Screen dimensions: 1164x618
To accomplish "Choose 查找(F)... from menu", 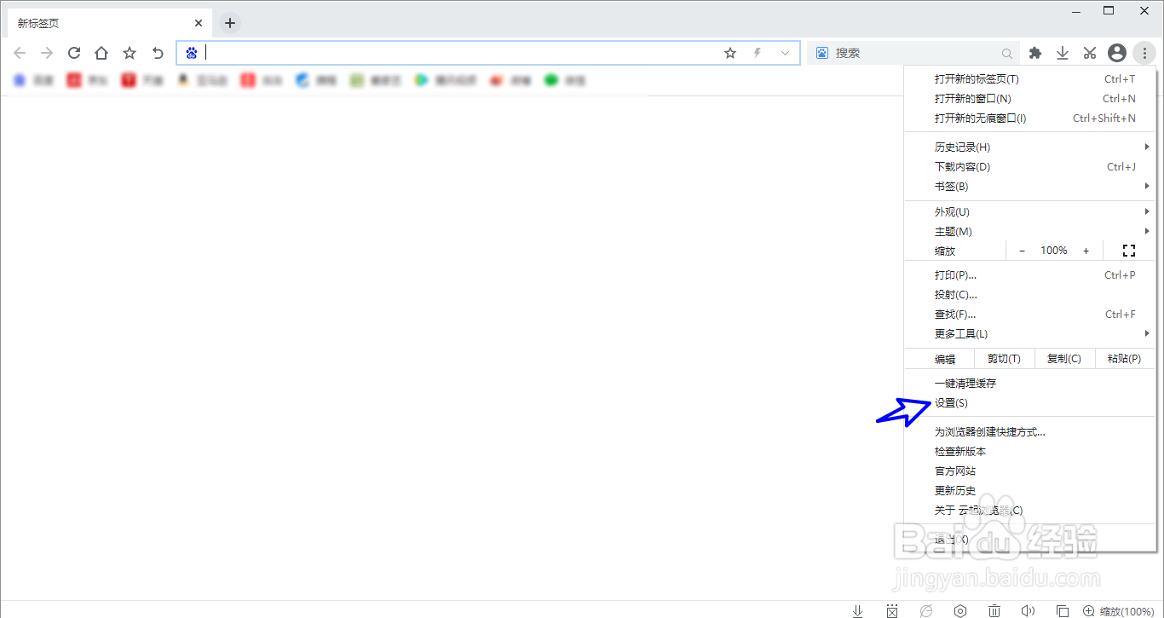I will pyautogui.click(x=1029, y=314).
